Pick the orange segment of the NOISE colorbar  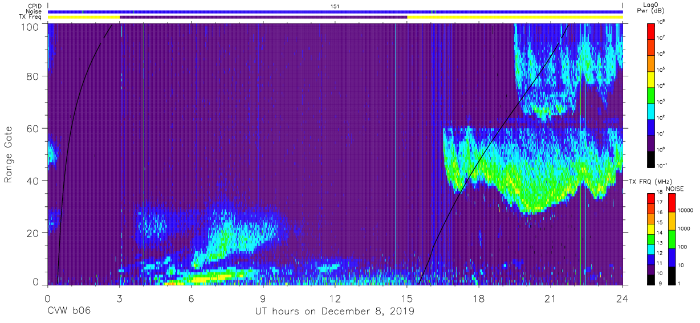pos(671,220)
